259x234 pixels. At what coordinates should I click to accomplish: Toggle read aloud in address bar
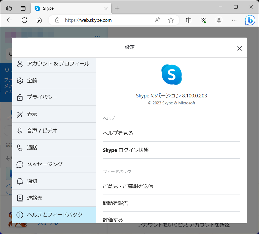coord(158,20)
